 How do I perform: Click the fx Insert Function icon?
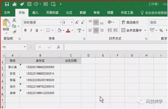click(59, 47)
